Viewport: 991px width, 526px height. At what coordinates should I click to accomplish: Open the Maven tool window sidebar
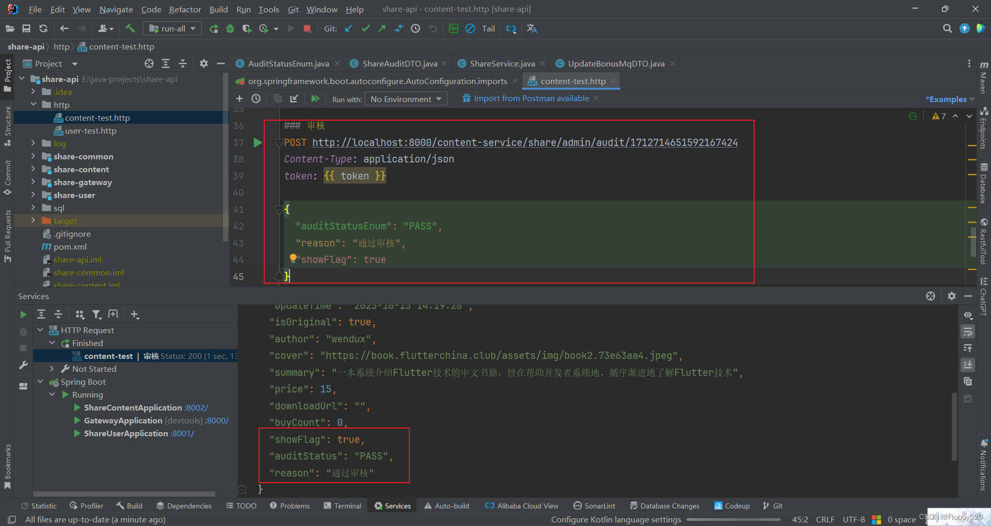(x=984, y=77)
